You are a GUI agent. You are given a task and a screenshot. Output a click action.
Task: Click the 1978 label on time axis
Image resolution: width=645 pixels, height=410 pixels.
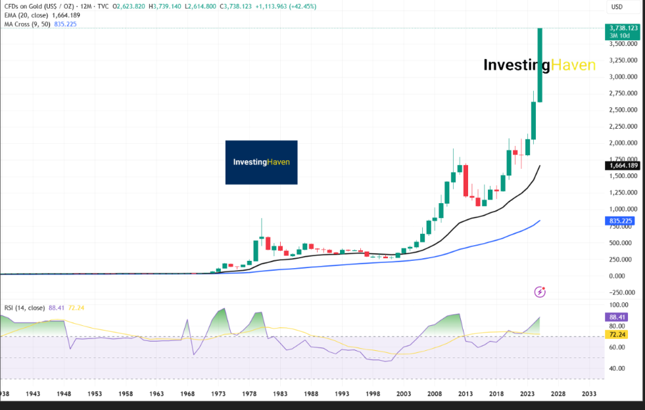tap(249, 394)
